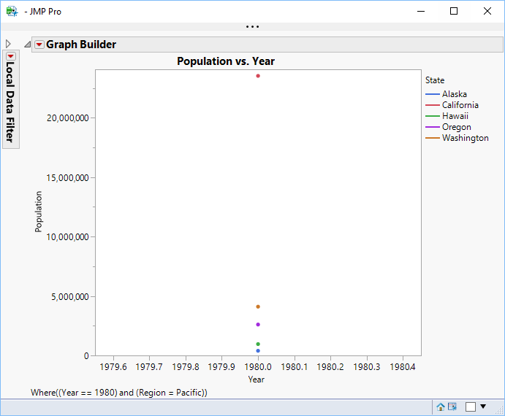Screen dimensions: 505x416
Task: Show hidden menu bar via the three dots
Action: [252, 27]
